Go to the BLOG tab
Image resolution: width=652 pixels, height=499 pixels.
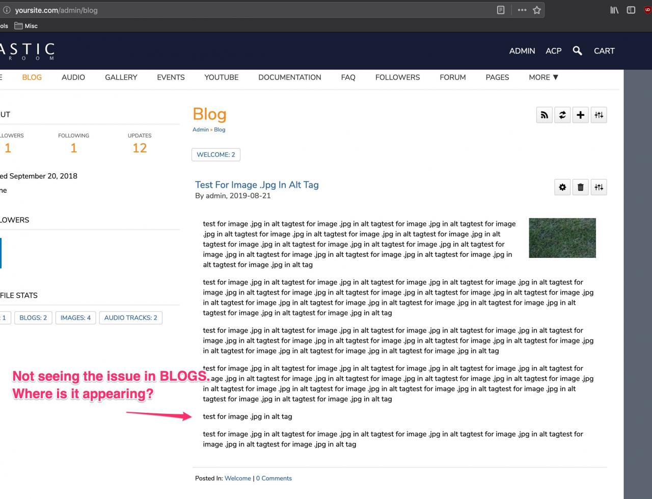tap(32, 77)
